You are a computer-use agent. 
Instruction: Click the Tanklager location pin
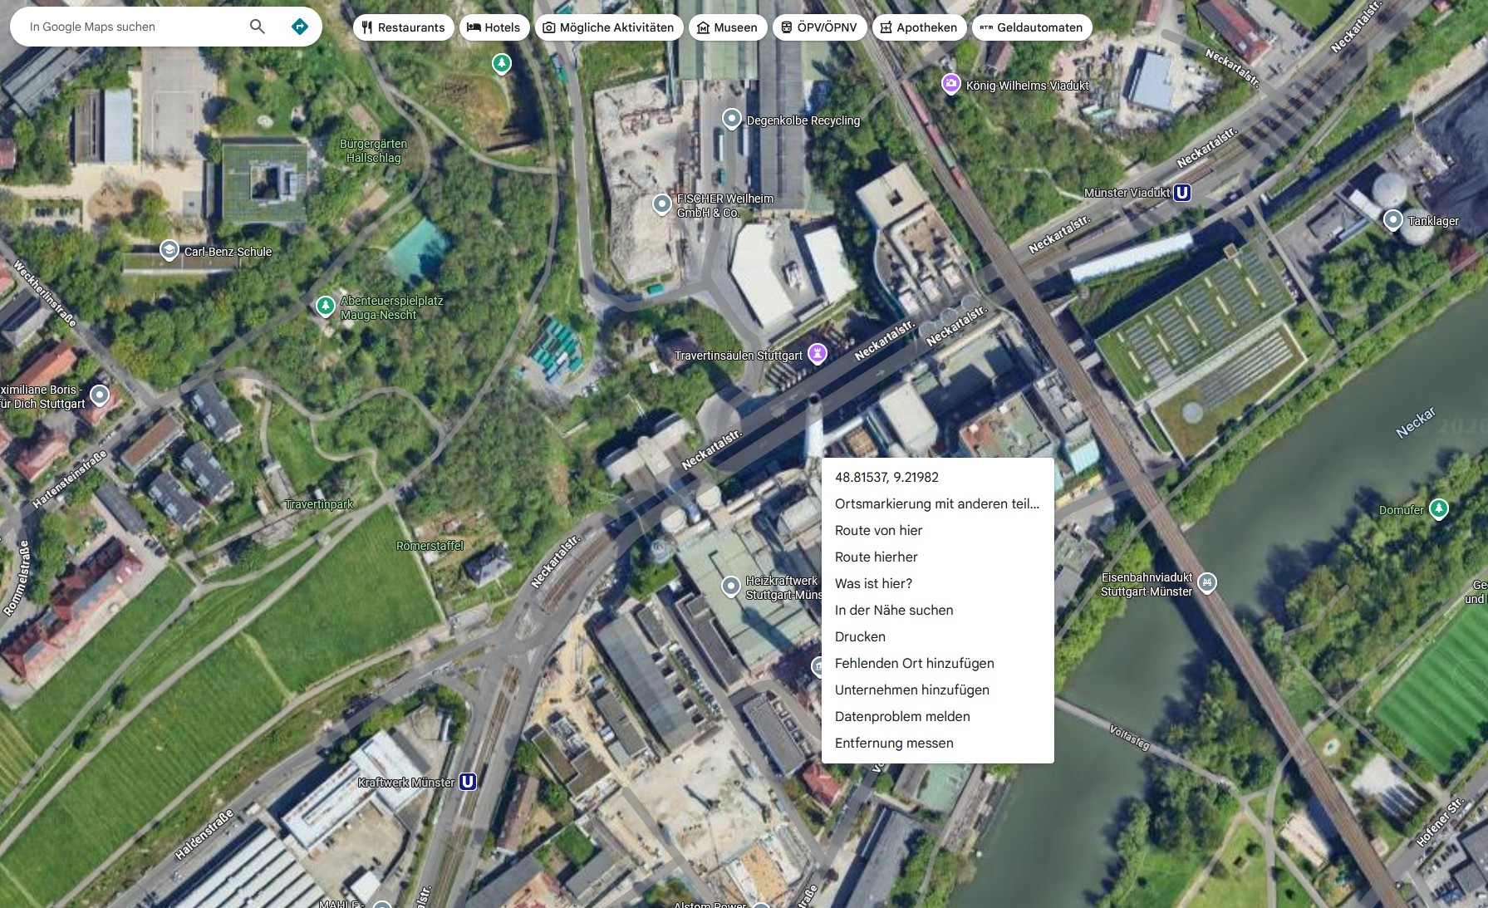1392,220
